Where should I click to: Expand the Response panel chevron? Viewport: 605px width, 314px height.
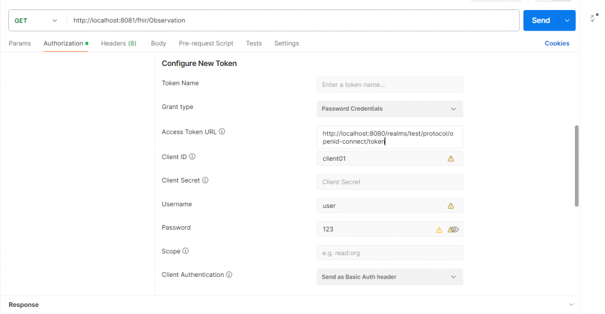571,305
